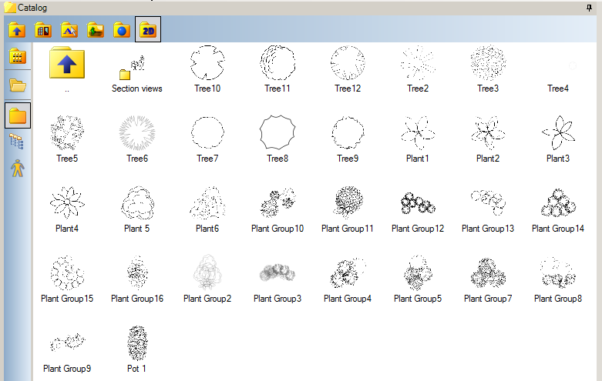Select the Plant Group7 symbol
Image resolution: width=602 pixels, height=381 pixels.
click(x=488, y=272)
